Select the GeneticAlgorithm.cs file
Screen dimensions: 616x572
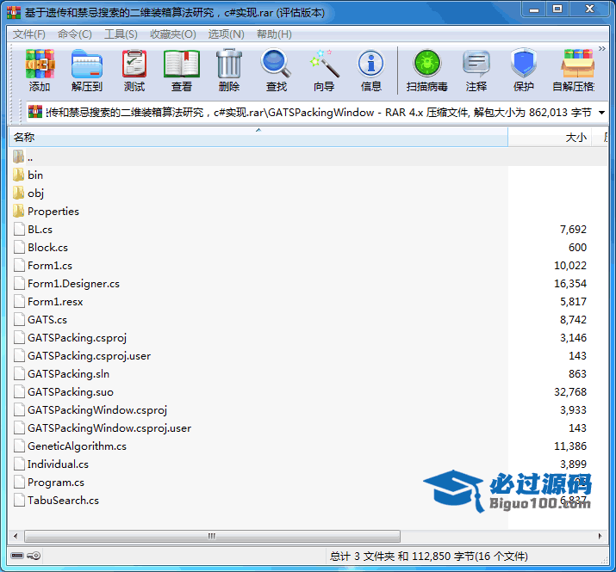click(x=70, y=446)
